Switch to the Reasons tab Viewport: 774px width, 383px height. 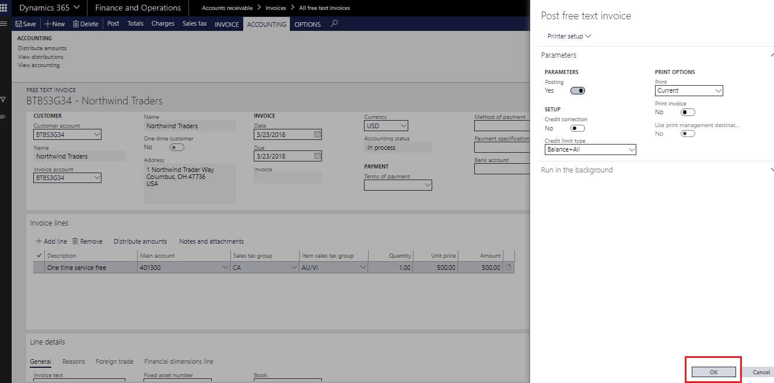pos(73,361)
